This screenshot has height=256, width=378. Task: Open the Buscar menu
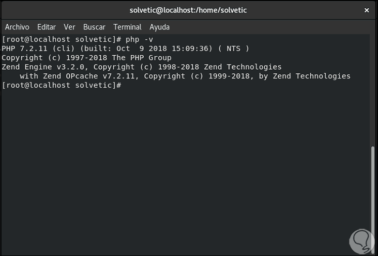[x=94, y=27]
